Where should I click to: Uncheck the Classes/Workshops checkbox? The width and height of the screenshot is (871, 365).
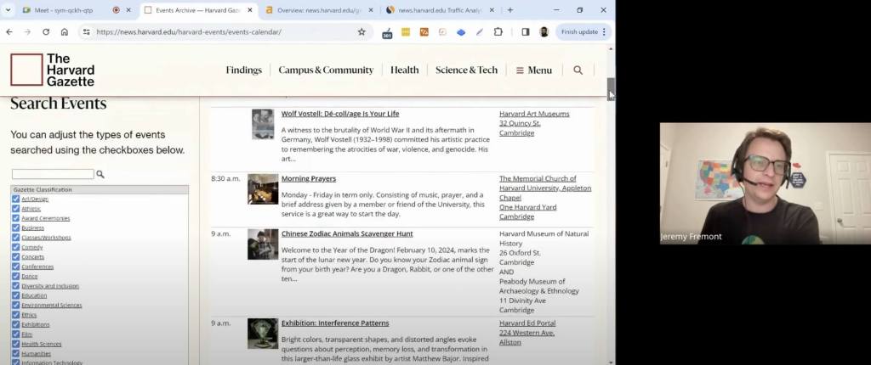click(15, 238)
